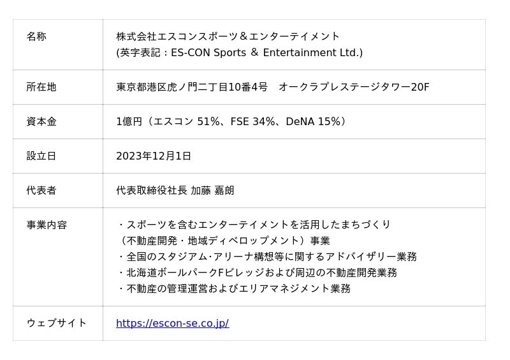Click the 東京都港区虎ノ門二丁目10番4号 address text
Viewport: 510px width, 360px height.
pyautogui.click(x=192, y=87)
